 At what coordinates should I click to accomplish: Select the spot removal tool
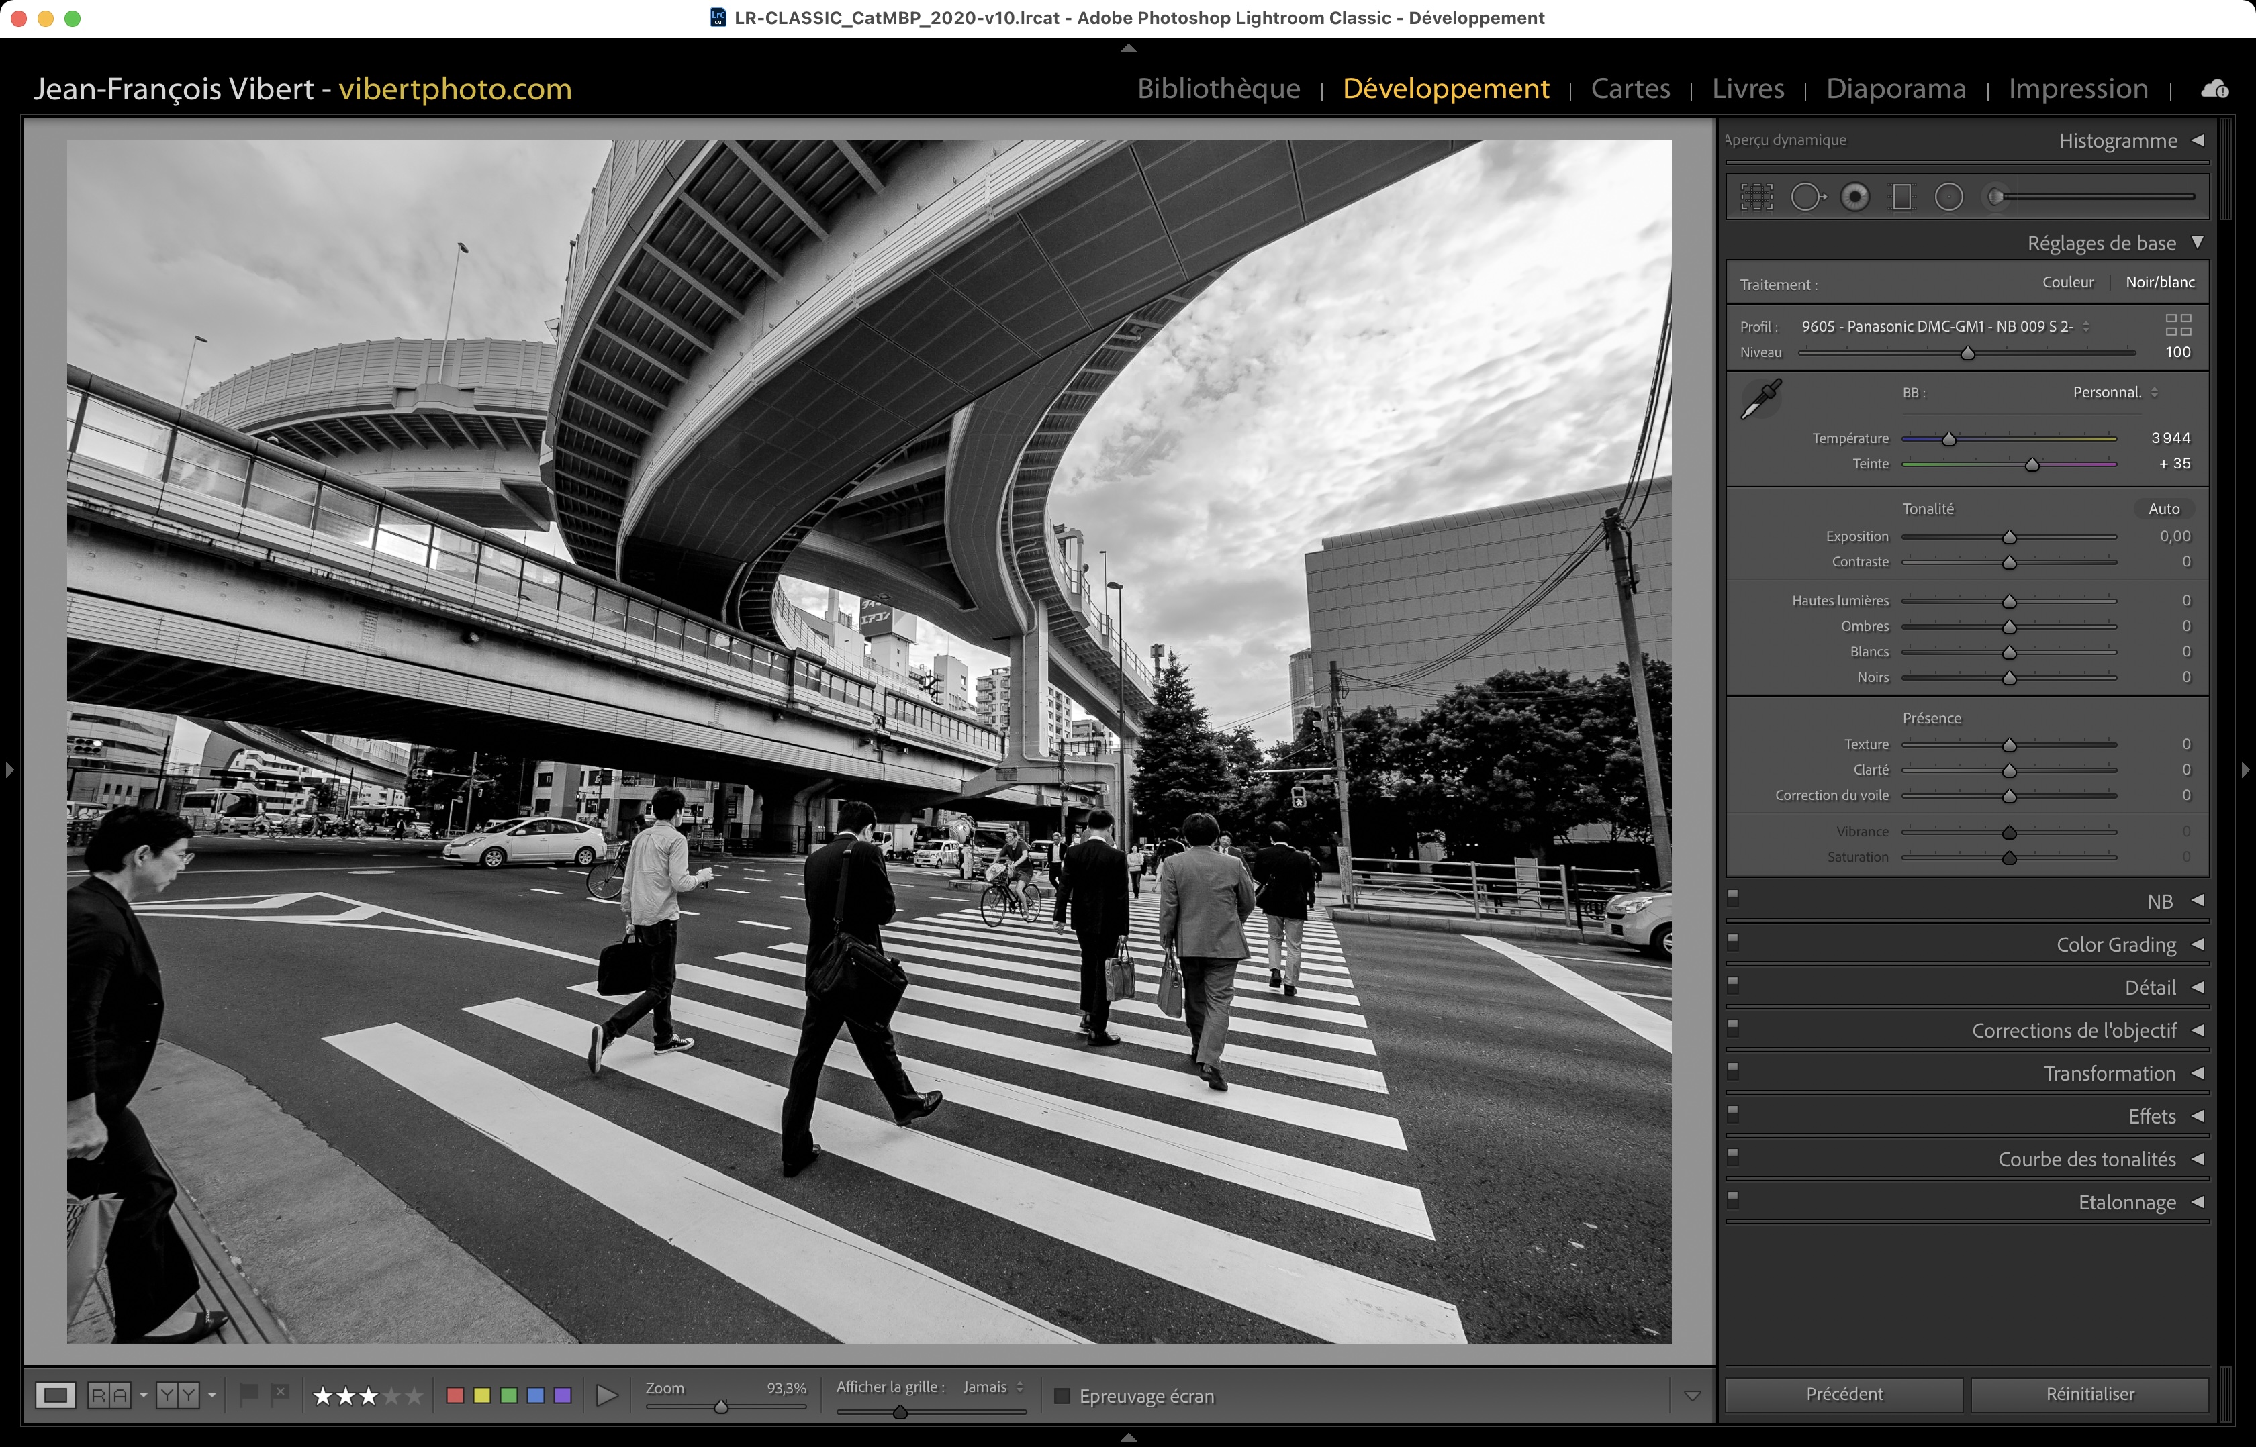click(1807, 197)
